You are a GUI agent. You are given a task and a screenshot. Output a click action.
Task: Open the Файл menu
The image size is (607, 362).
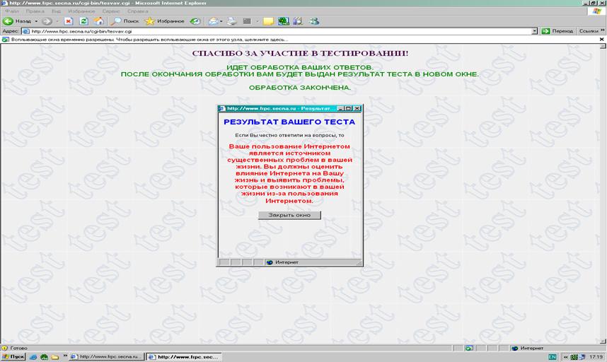tap(12, 11)
